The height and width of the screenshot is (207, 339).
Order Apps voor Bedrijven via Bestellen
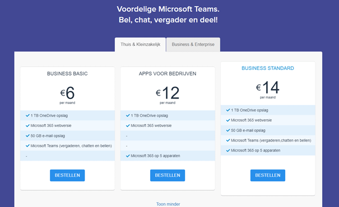point(168,175)
